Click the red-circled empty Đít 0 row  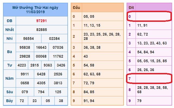pos(149,16)
